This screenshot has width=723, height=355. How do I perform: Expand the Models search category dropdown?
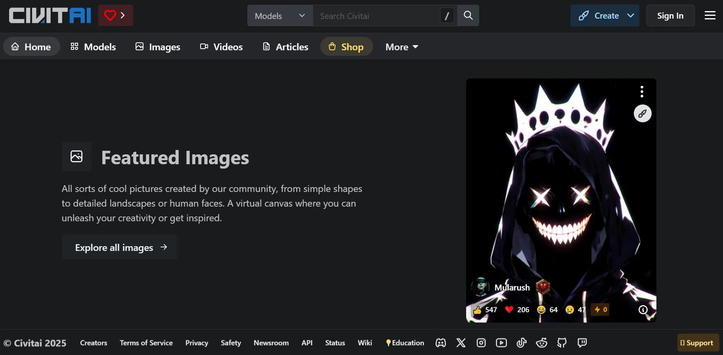tap(280, 16)
